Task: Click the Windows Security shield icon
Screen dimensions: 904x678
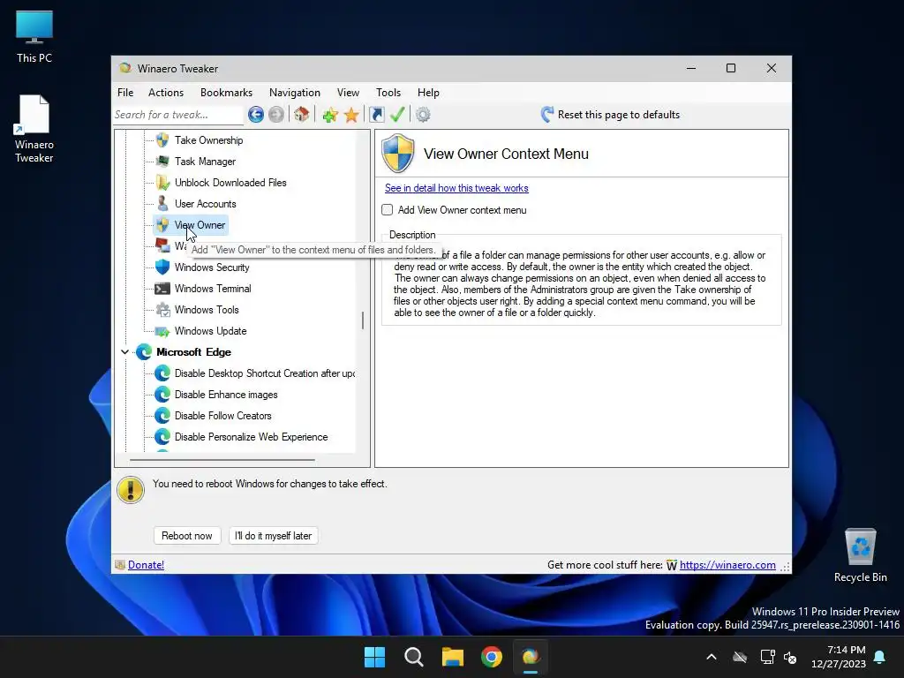Action: (162, 267)
